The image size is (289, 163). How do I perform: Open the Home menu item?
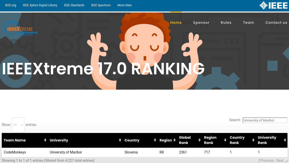(x=176, y=23)
